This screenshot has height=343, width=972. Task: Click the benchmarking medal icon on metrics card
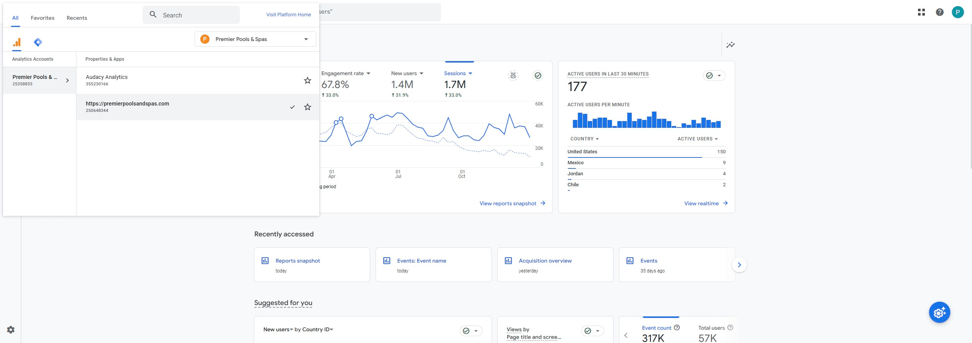tap(513, 76)
